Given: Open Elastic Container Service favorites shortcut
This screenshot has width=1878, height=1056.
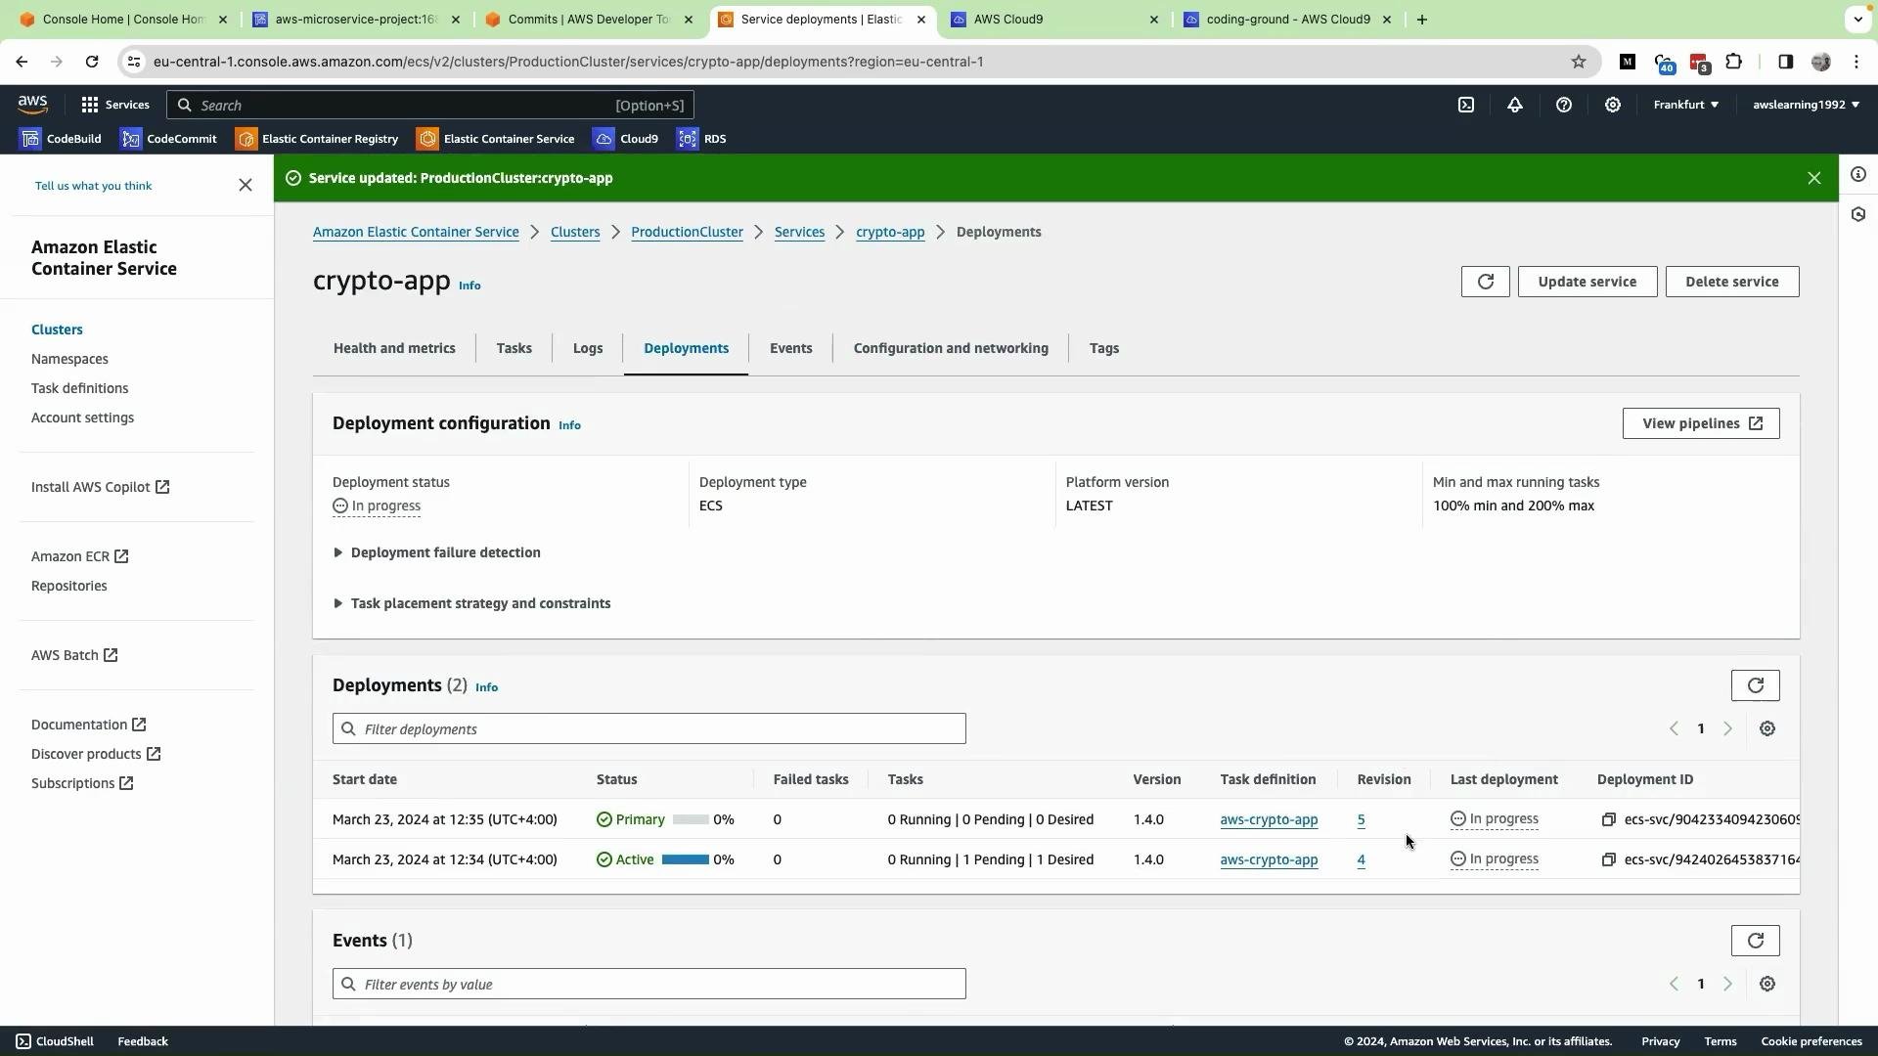Looking at the screenshot, I should (x=496, y=139).
